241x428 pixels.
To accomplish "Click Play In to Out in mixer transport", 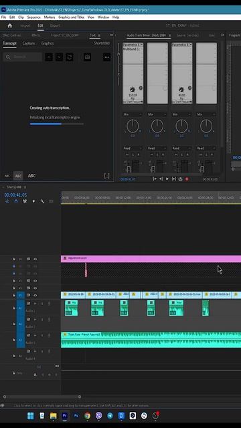I will point(174,179).
